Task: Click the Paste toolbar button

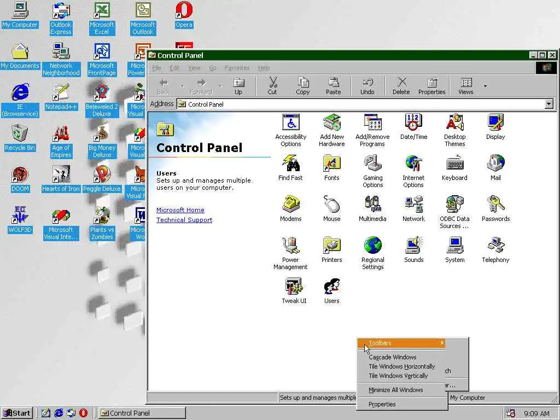Action: tap(333, 86)
